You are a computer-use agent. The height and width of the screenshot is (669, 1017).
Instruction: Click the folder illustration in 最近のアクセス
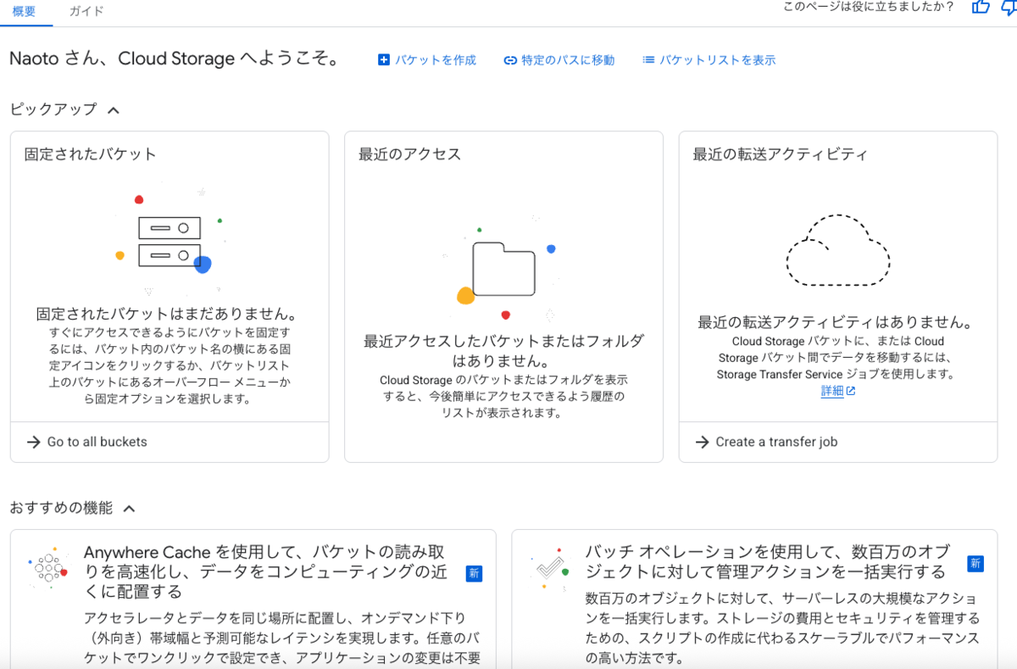pos(503,269)
